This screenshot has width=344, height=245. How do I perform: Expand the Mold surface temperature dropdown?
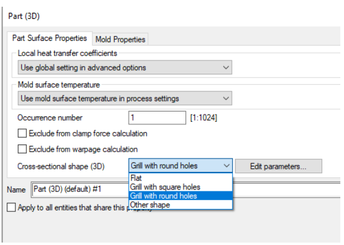click(125, 98)
